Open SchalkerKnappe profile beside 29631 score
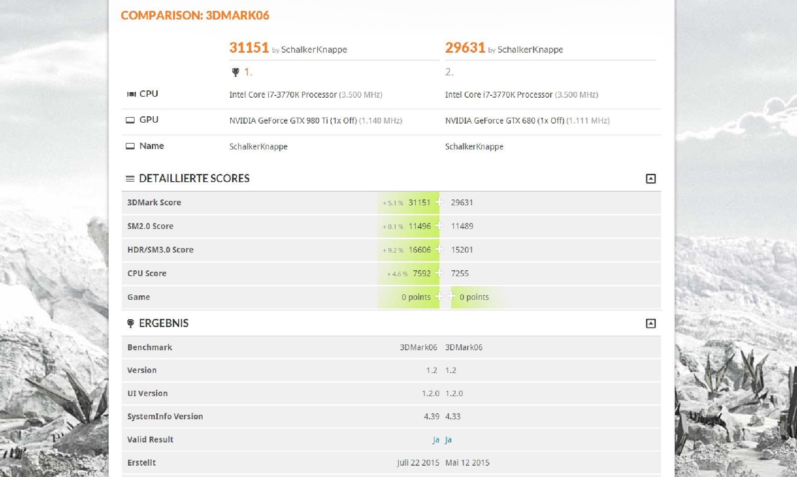Screen dimensions: 797x477 [530, 50]
